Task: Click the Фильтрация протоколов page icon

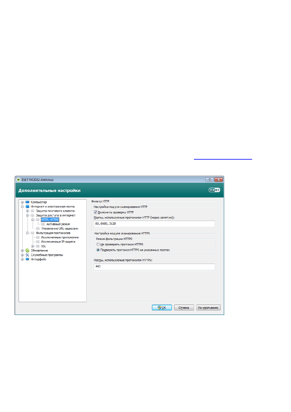Action: [x=33, y=233]
